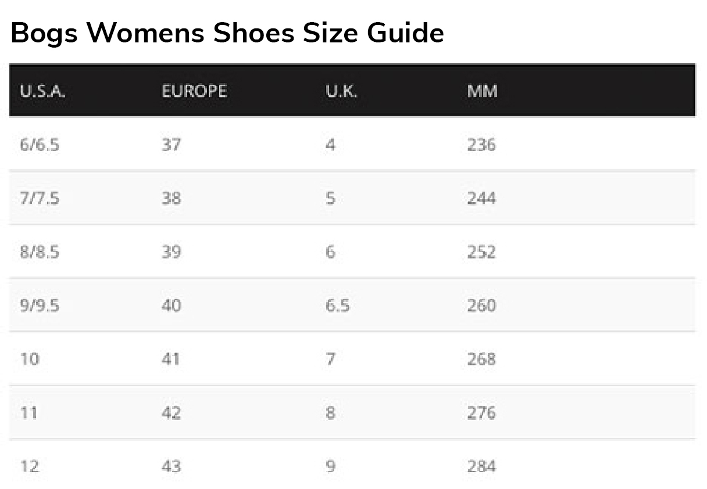Select the 284 millimeter value
The height and width of the screenshot is (489, 707).
tap(481, 466)
